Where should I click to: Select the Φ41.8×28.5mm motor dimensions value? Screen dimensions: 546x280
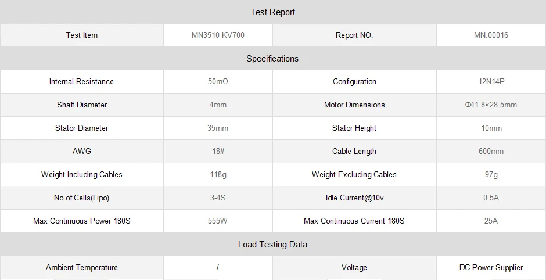point(491,105)
